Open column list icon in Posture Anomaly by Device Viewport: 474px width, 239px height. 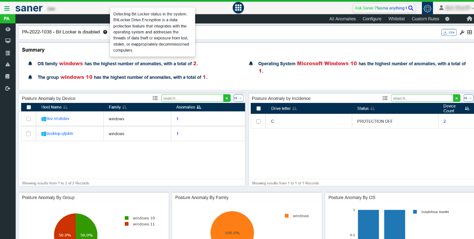pos(155,98)
